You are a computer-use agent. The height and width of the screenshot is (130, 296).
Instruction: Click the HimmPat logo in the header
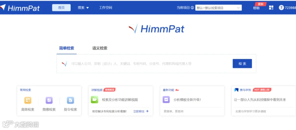coord(20,8)
